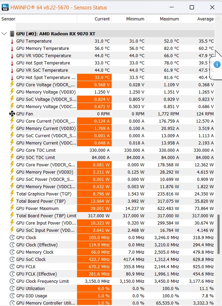This screenshot has width=222, height=306.
Task: Click the 670.2 MHz current FCLK cell
Action: [x=94, y=266]
